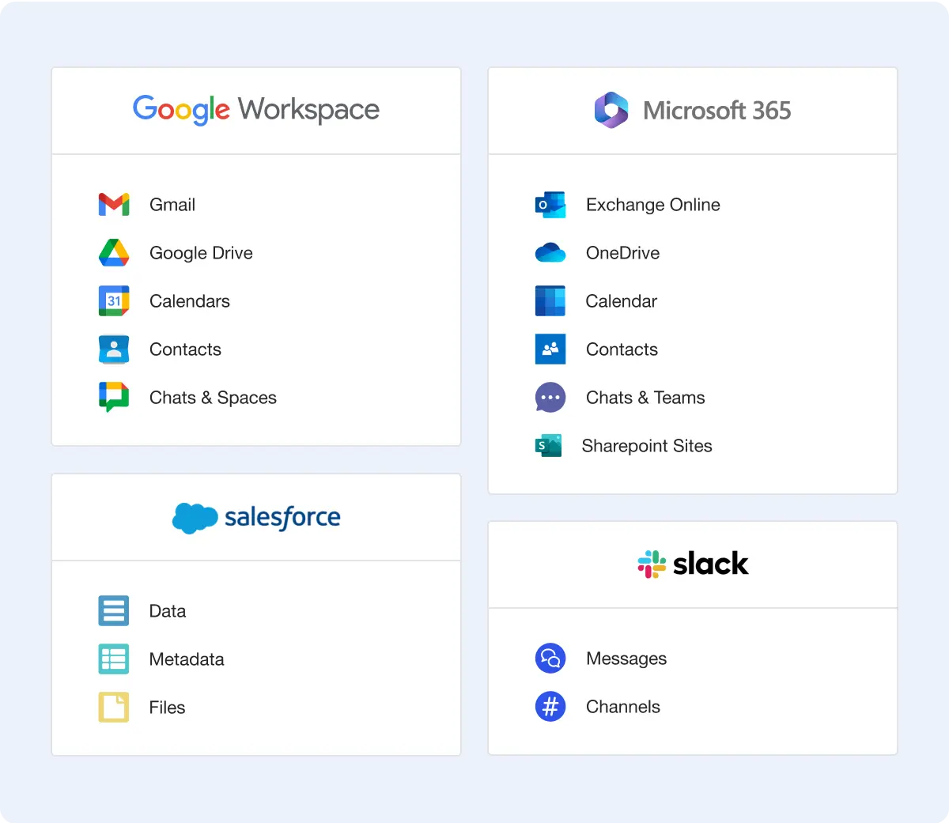The image size is (949, 823).
Task: Click the Microsoft 365 Contacts people icon
Action: (550, 349)
